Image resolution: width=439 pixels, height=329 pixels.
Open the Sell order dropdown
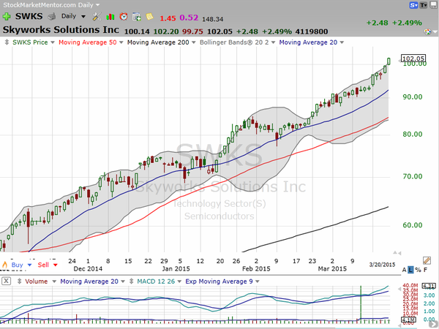(55, 265)
